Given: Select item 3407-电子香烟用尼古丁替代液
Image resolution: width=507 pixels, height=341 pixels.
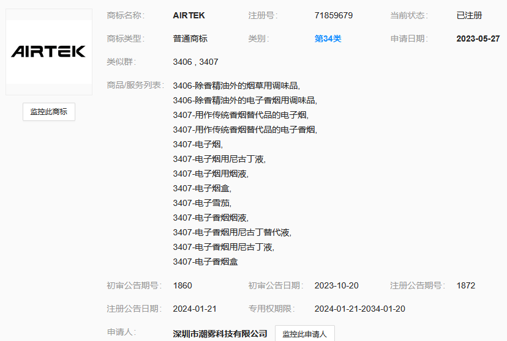Looking at the screenshot, I should [x=232, y=232].
